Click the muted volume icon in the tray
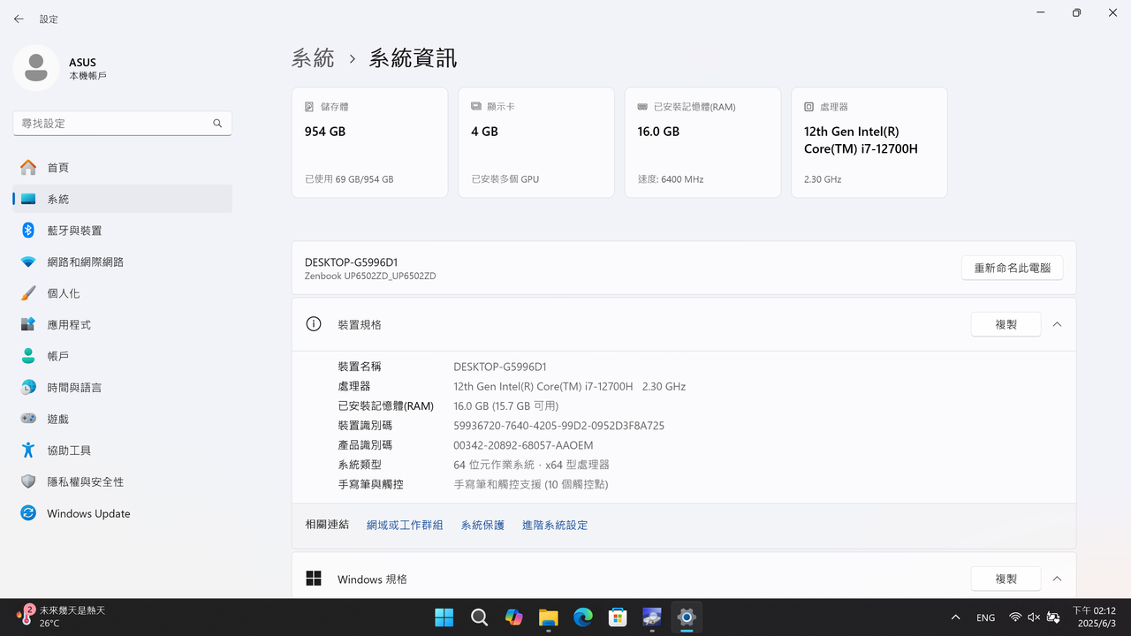The image size is (1131, 636). pyautogui.click(x=1034, y=617)
